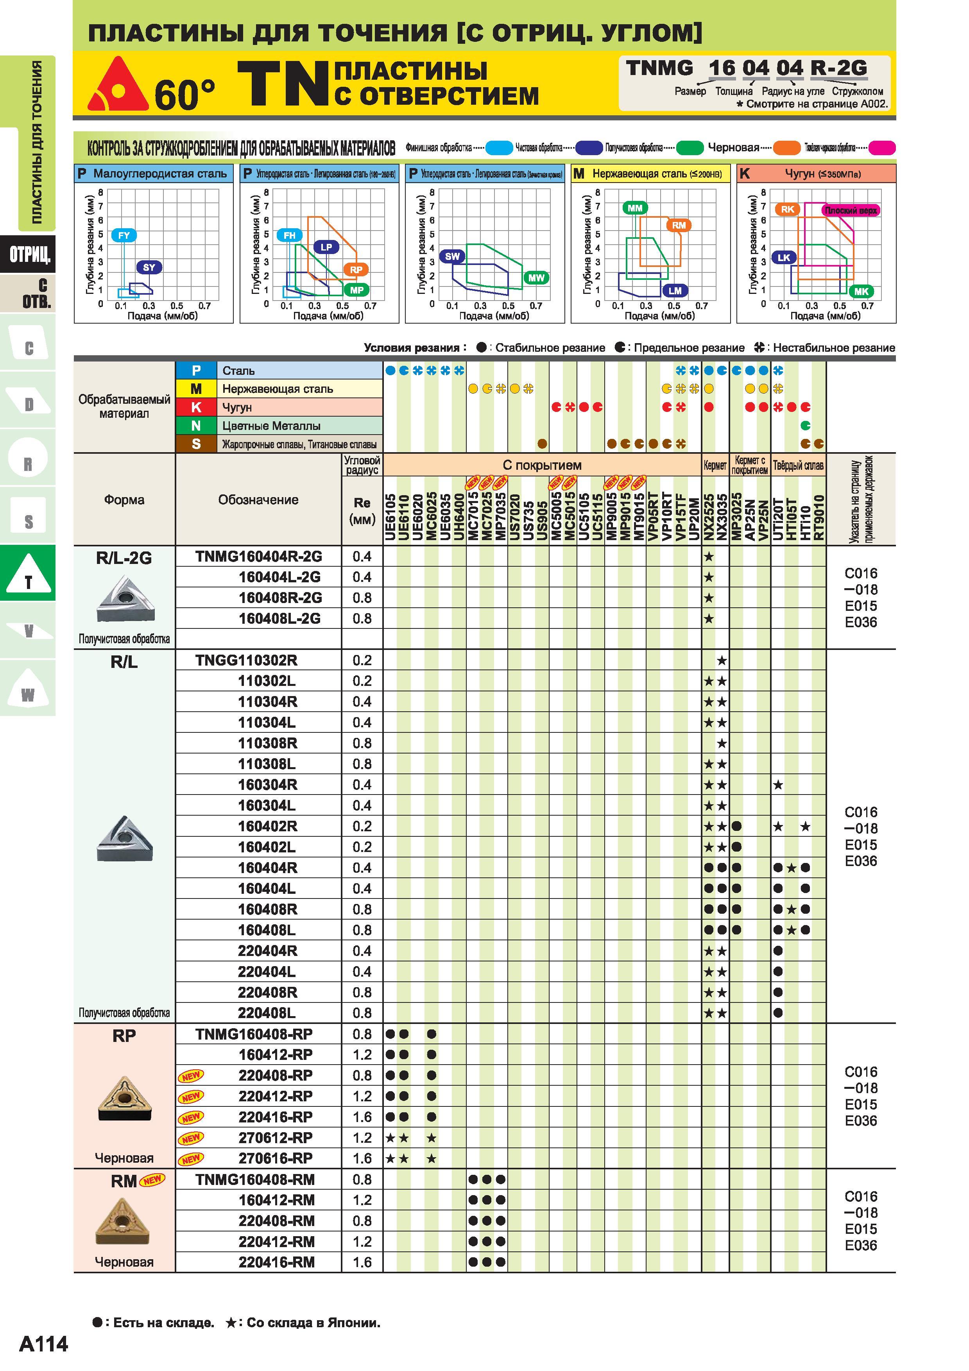Click the Смотрите на странице A002 note

tap(813, 104)
